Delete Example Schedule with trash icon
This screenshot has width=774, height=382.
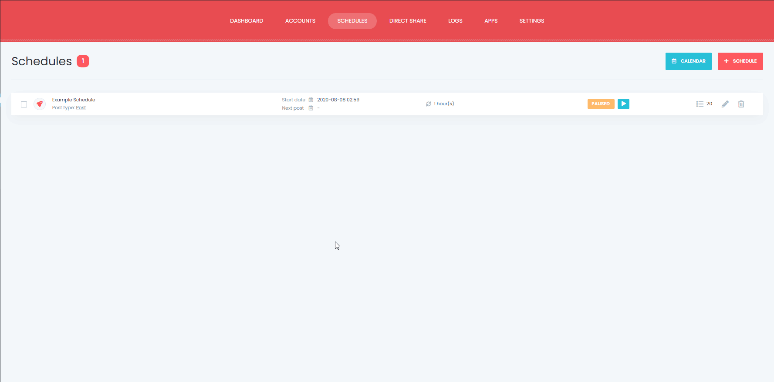pyautogui.click(x=741, y=104)
